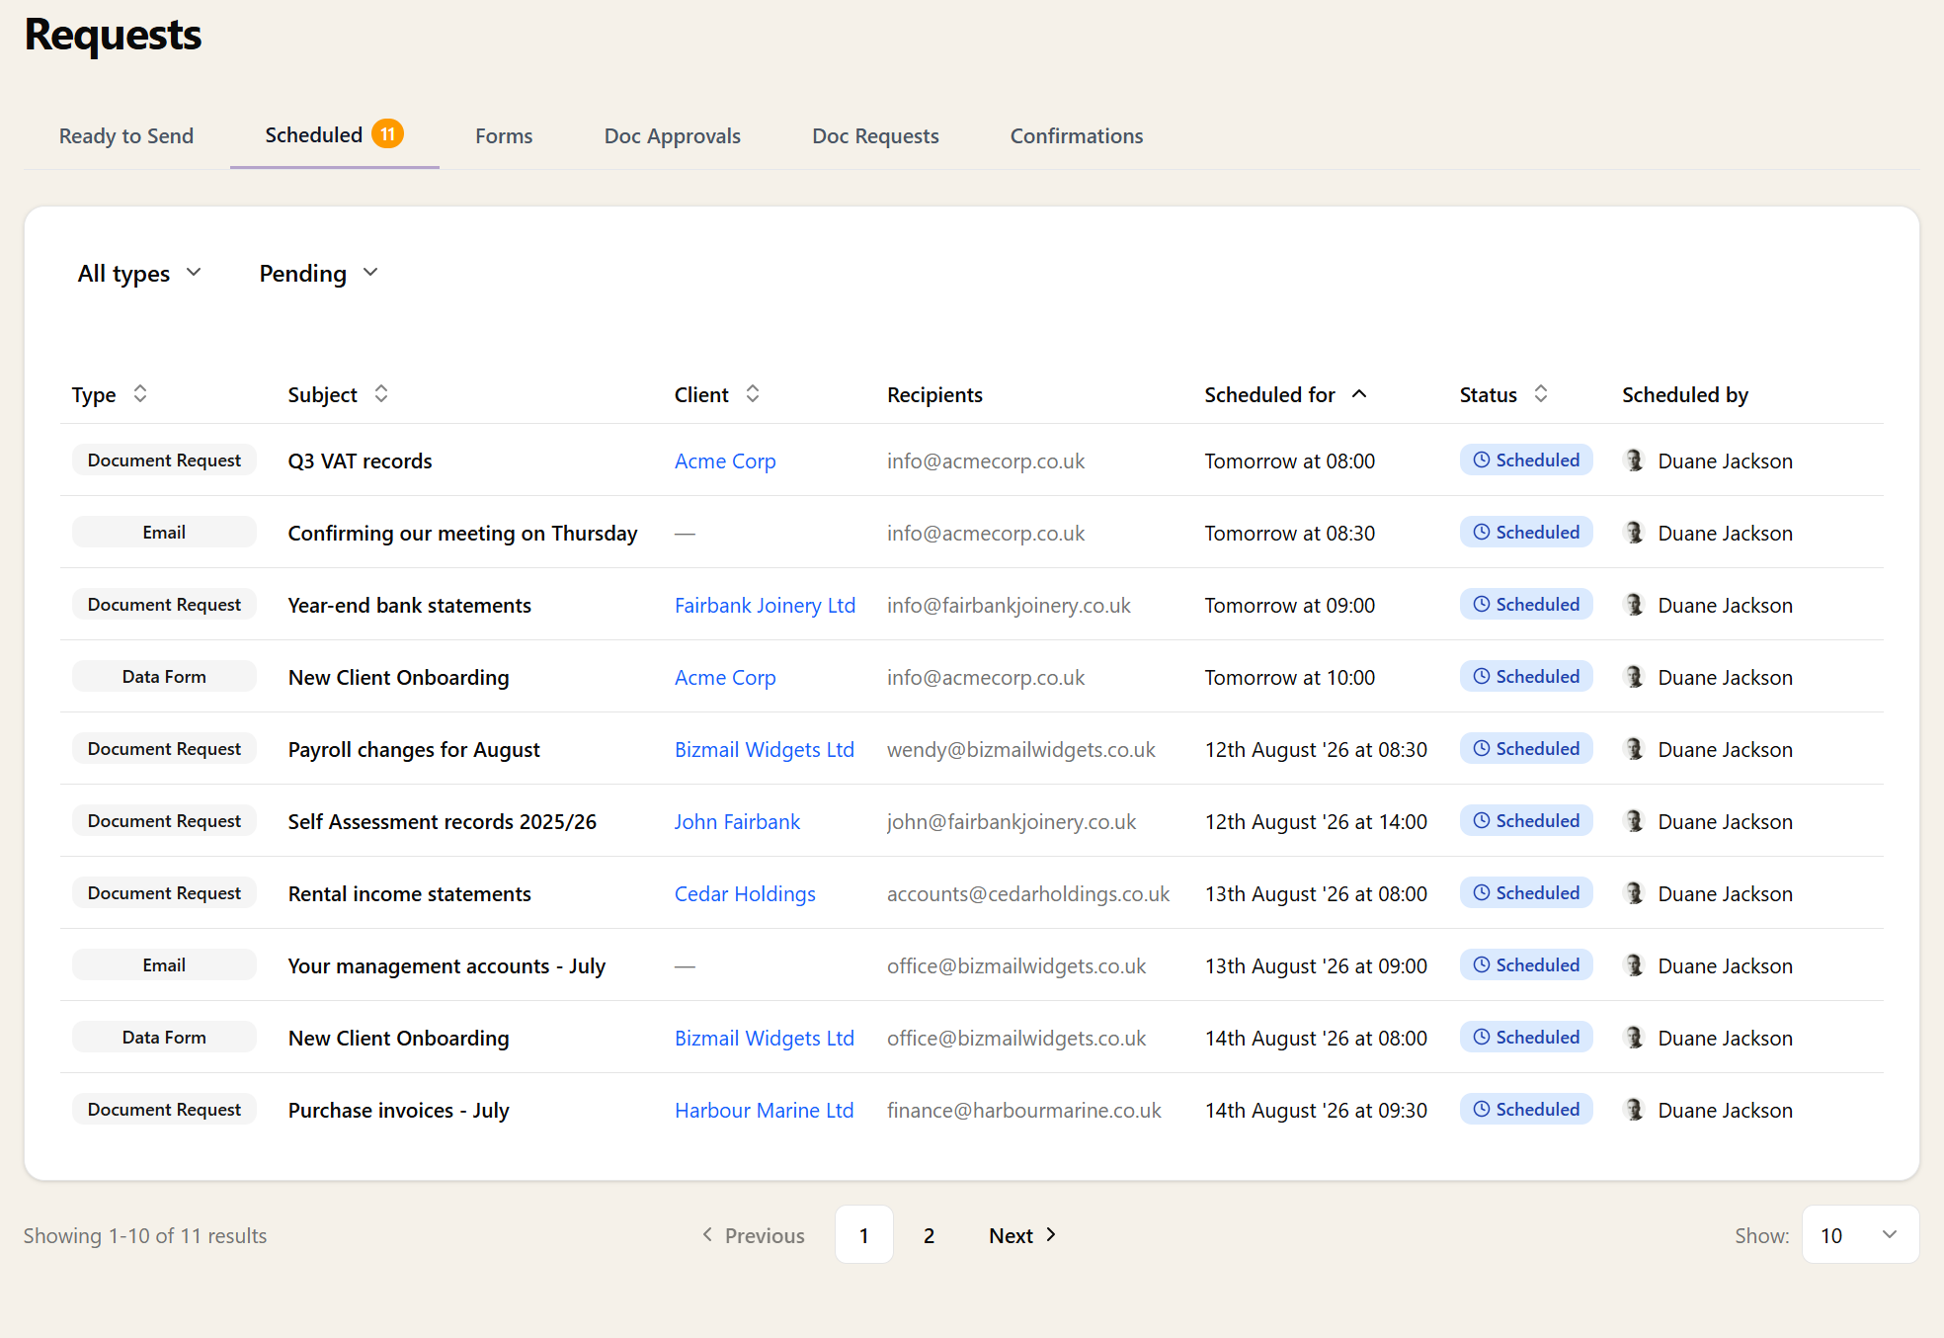Switch to the Ready to Send tab

[126, 136]
